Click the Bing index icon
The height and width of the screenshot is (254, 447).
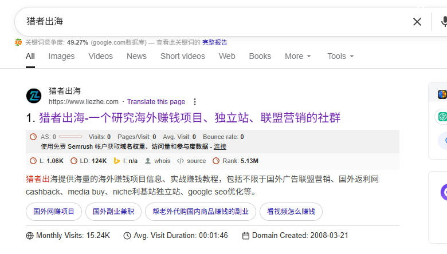116,161
